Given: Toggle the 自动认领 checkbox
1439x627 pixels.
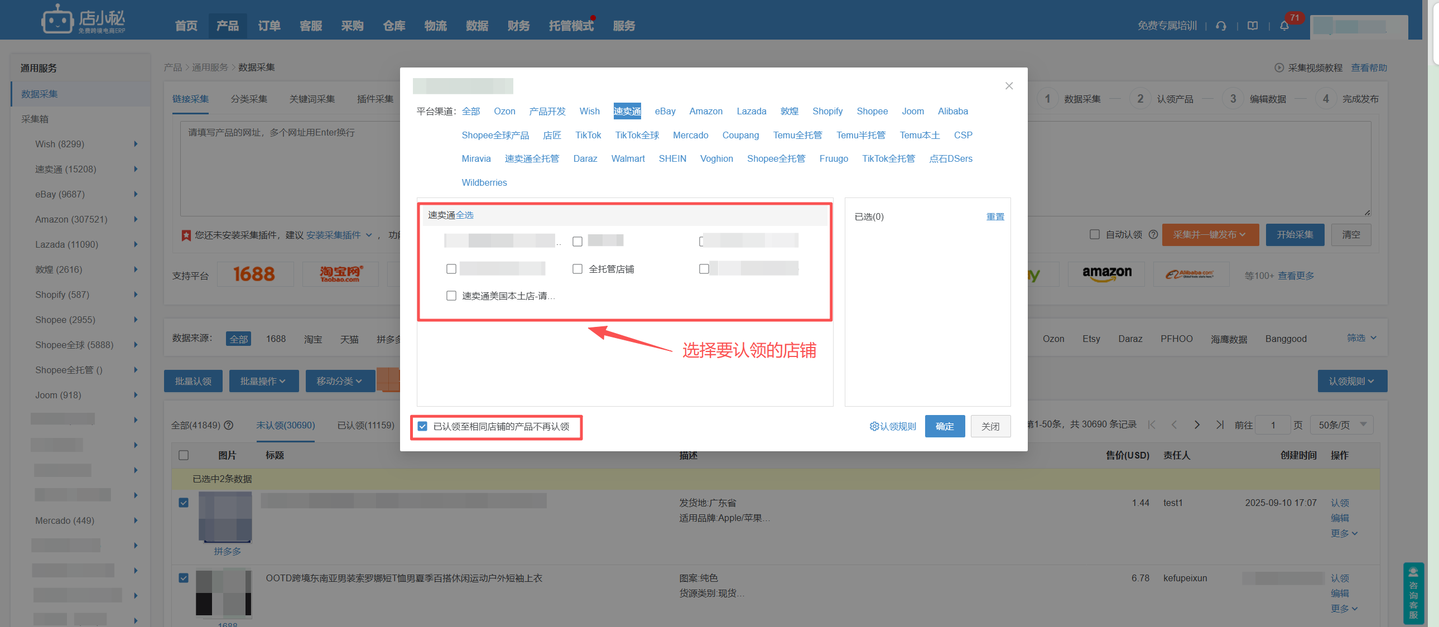Looking at the screenshot, I should point(1095,234).
